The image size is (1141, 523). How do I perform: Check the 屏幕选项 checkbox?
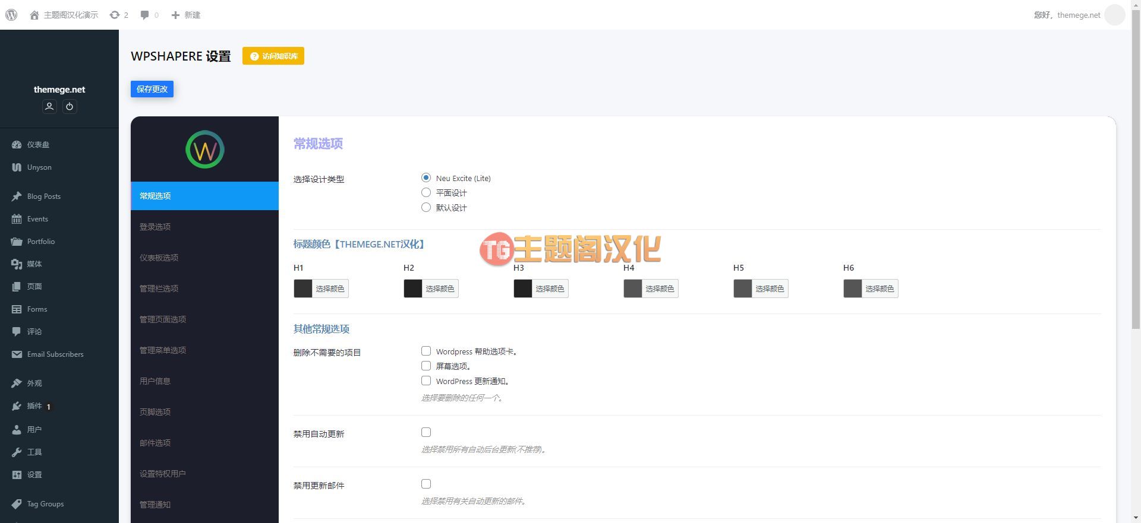point(426,366)
